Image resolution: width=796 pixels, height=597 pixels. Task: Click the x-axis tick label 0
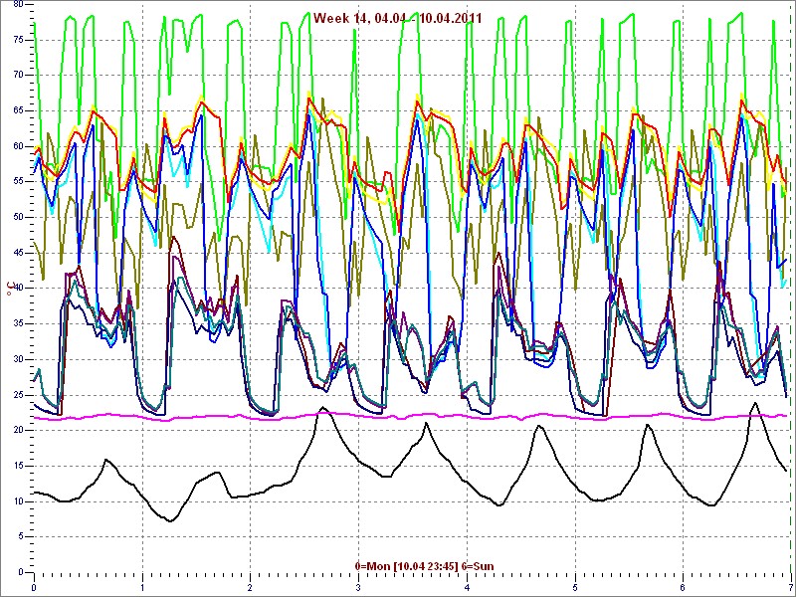[x=34, y=587]
